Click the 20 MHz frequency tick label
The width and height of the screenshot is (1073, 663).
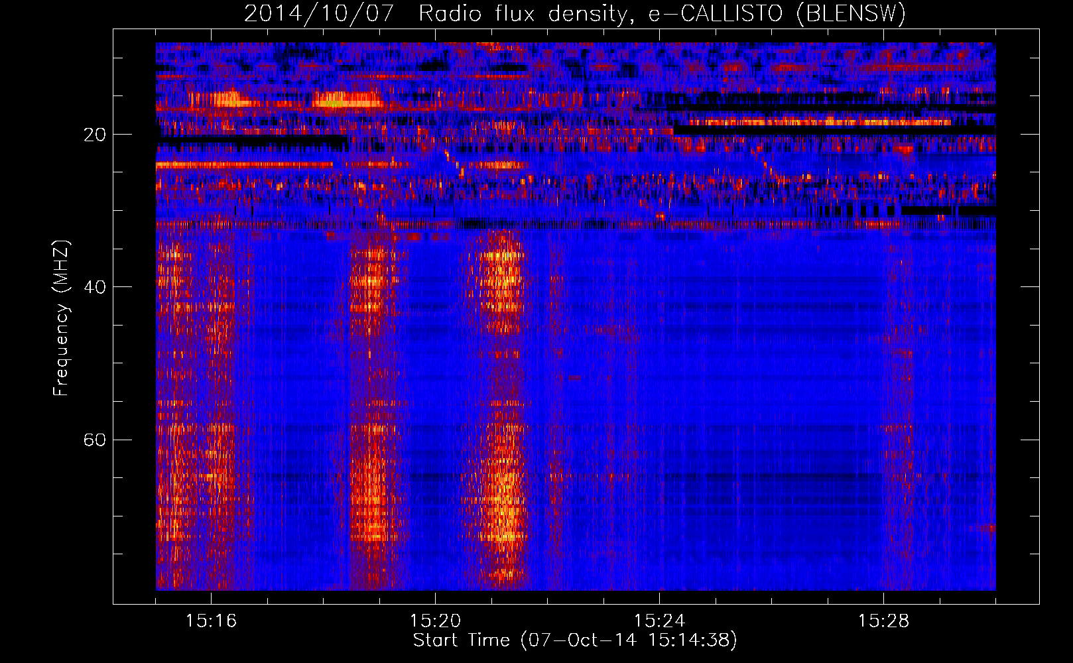[95, 135]
